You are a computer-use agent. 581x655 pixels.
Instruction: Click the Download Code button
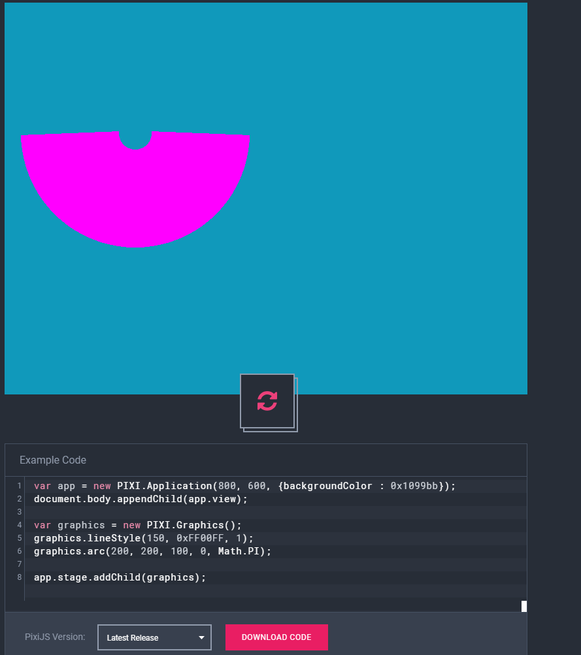[x=276, y=637]
